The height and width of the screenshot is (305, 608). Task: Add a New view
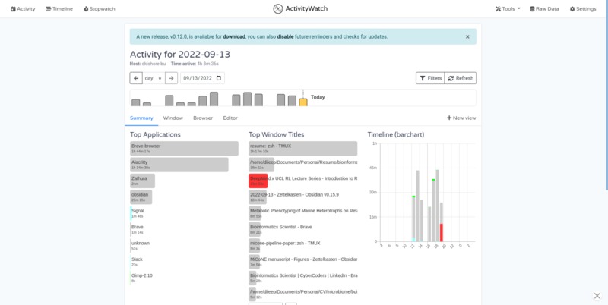pyautogui.click(x=461, y=118)
